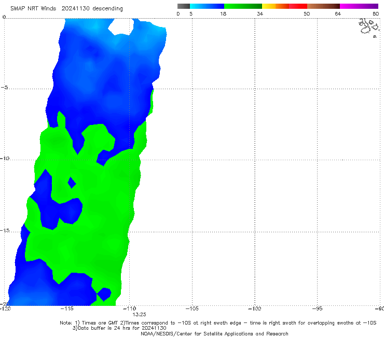Click the longitude label '-115'
This screenshot has height=337, width=384.
pos(67,308)
